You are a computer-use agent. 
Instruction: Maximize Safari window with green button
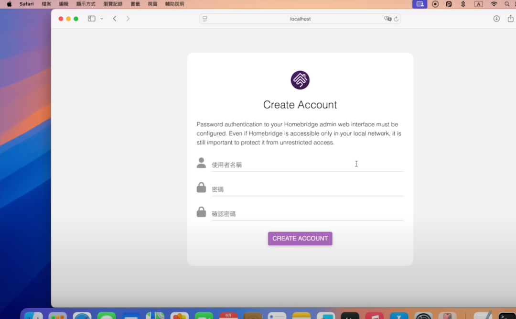tap(76, 19)
